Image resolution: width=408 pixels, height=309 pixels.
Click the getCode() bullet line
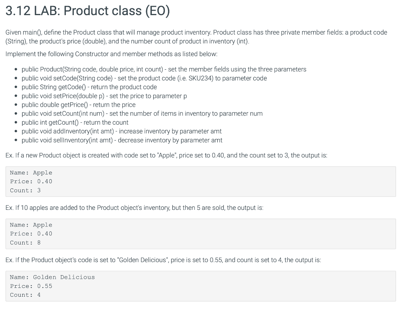click(89, 87)
